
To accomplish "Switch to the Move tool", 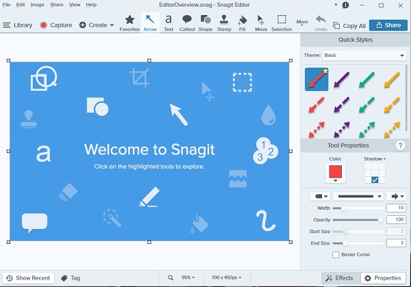I will point(261,23).
